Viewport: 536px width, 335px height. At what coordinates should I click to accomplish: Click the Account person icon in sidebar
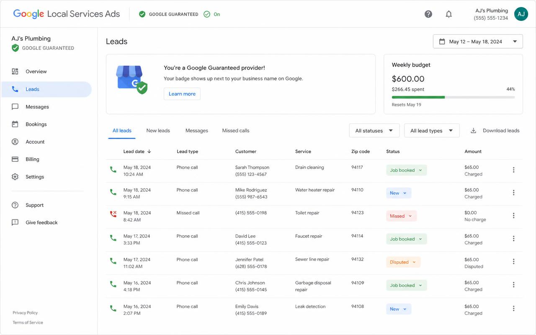[x=15, y=142]
